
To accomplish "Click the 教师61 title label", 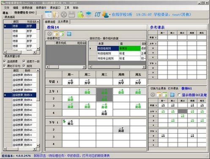I will point(186,89).
